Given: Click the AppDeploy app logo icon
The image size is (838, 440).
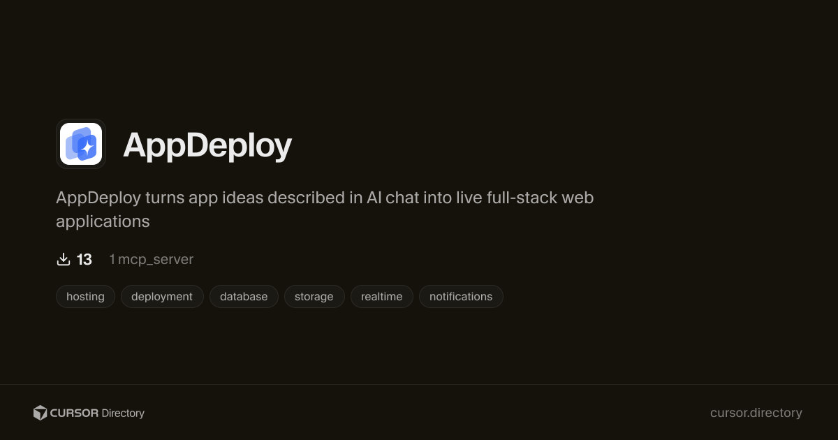Looking at the screenshot, I should click(x=81, y=144).
